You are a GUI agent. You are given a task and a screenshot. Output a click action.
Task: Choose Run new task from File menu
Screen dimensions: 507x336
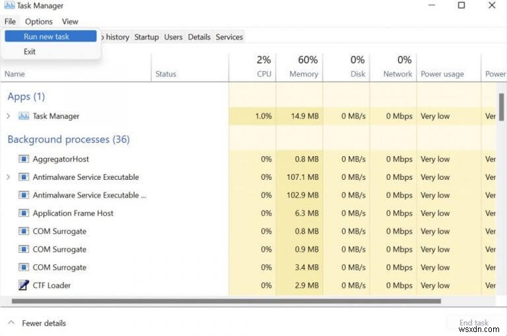pos(51,36)
